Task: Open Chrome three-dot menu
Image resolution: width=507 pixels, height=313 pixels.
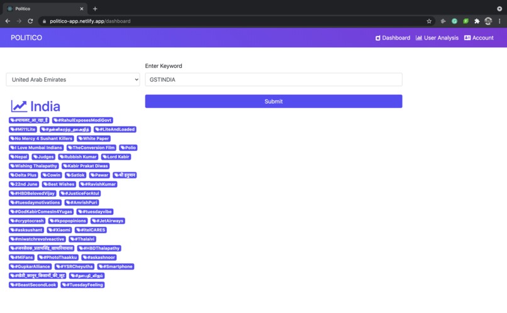Action: point(499,21)
